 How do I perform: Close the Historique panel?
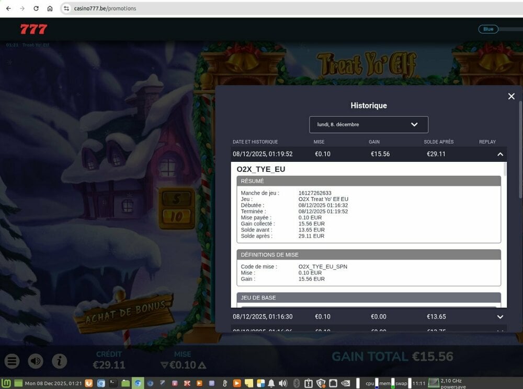click(511, 96)
